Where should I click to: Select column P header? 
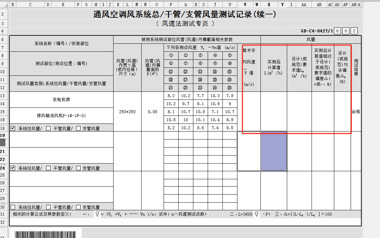click(x=171, y=4)
